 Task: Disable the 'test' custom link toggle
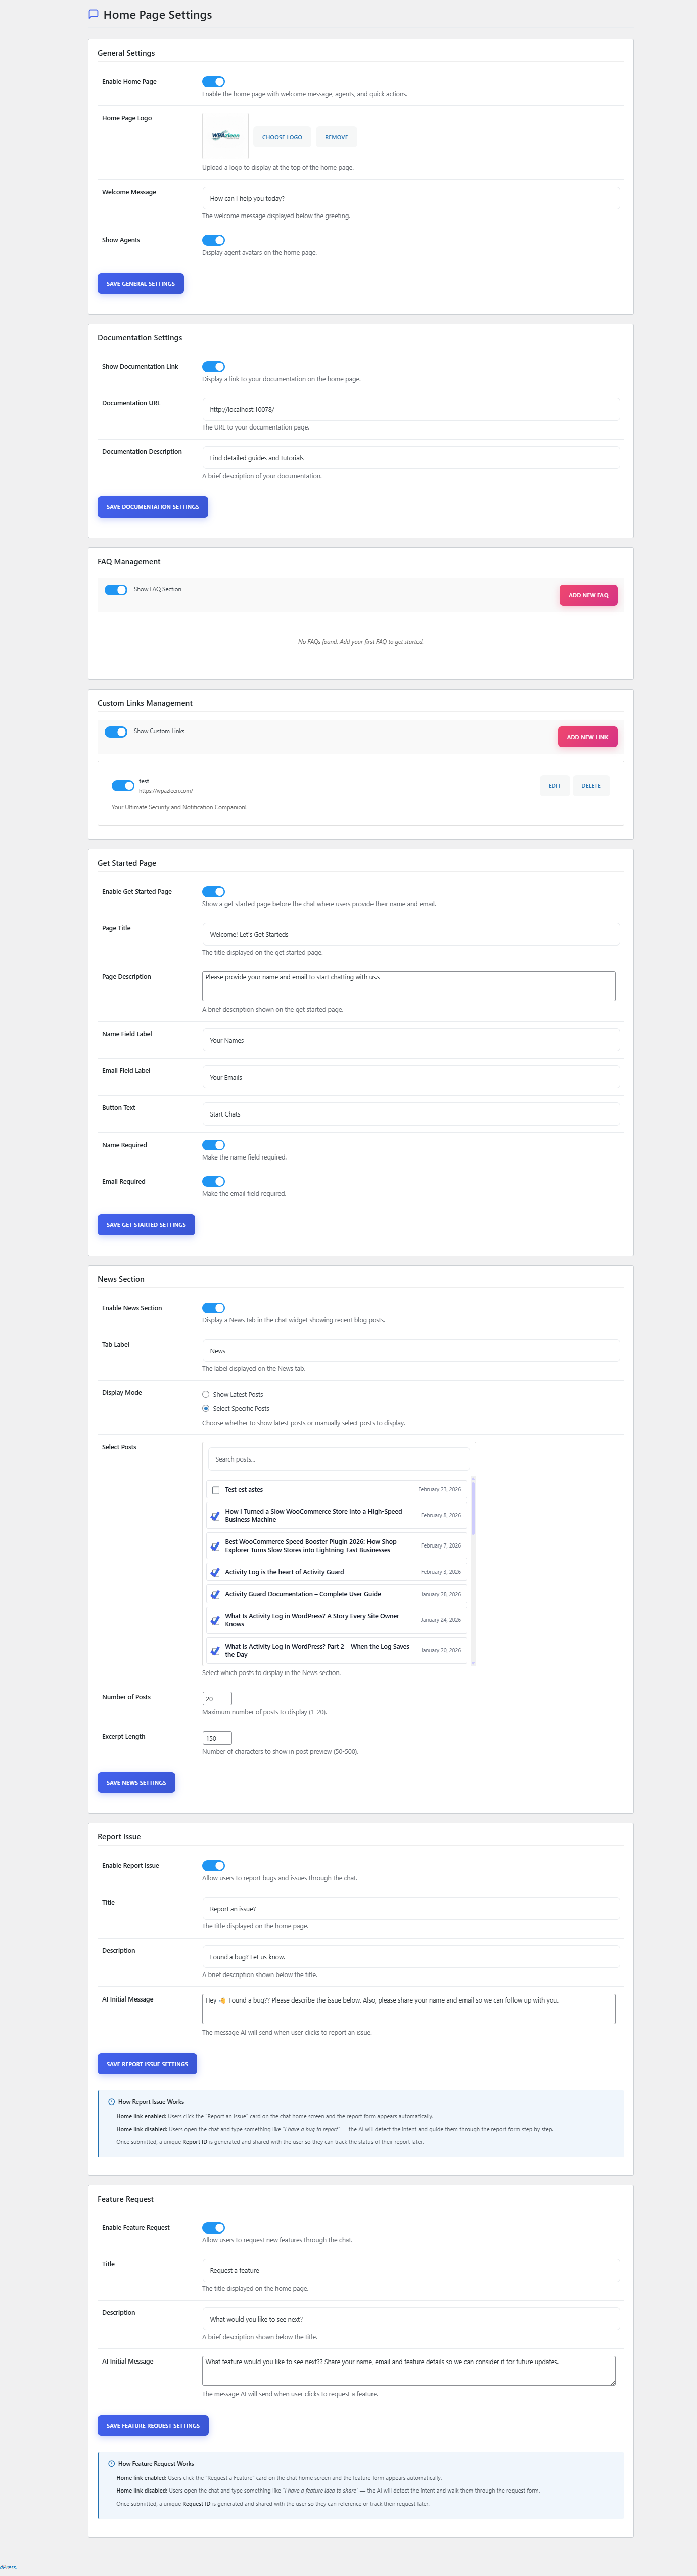pyautogui.click(x=123, y=786)
